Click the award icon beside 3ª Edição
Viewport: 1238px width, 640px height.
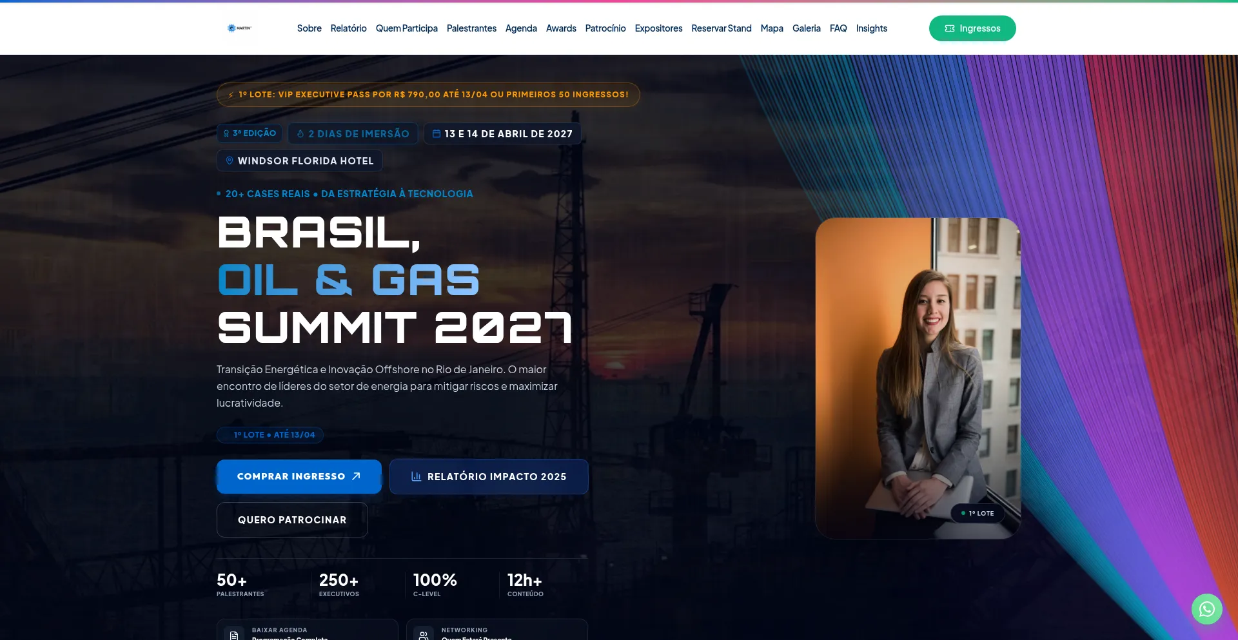pos(226,133)
